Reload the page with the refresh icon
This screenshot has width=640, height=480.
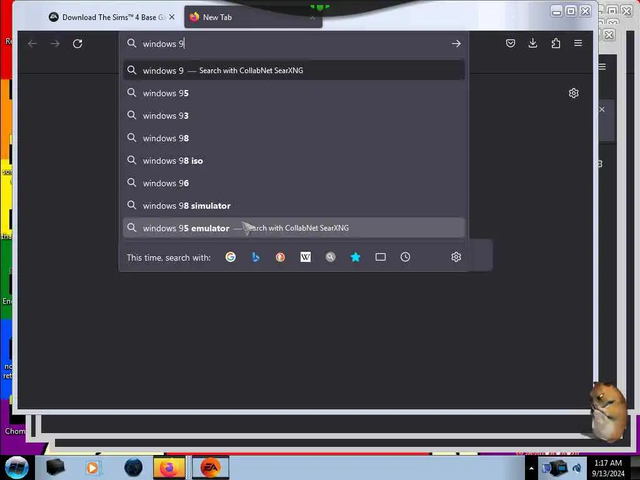(77, 44)
